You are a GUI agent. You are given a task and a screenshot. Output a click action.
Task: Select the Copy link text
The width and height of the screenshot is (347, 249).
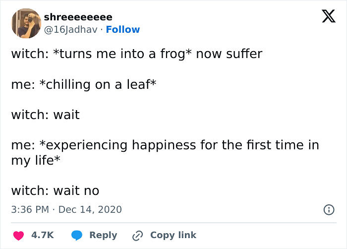point(173,235)
